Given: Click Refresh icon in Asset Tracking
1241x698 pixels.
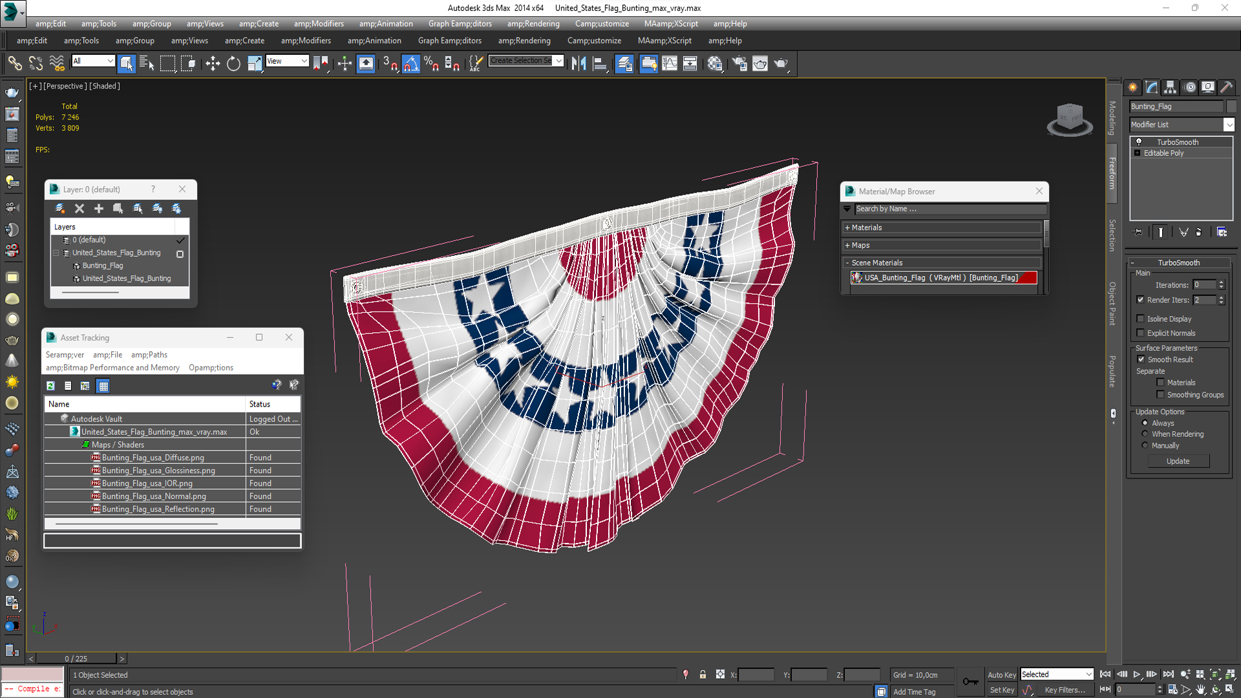Looking at the screenshot, I should [51, 386].
